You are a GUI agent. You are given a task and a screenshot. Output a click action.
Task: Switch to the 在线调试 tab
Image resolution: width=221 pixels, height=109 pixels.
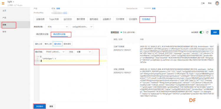point(146,19)
